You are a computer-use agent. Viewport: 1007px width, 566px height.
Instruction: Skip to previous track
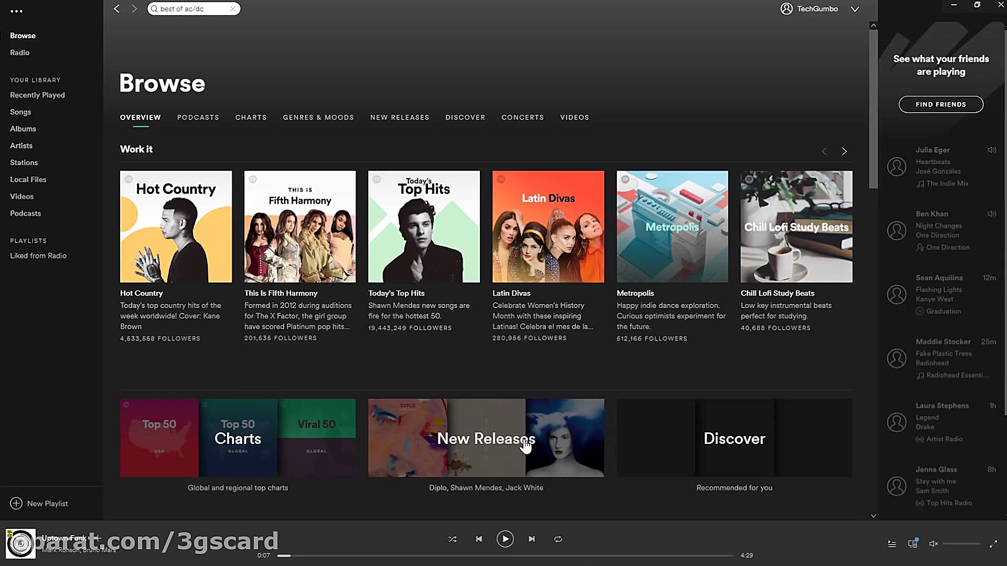[479, 539]
